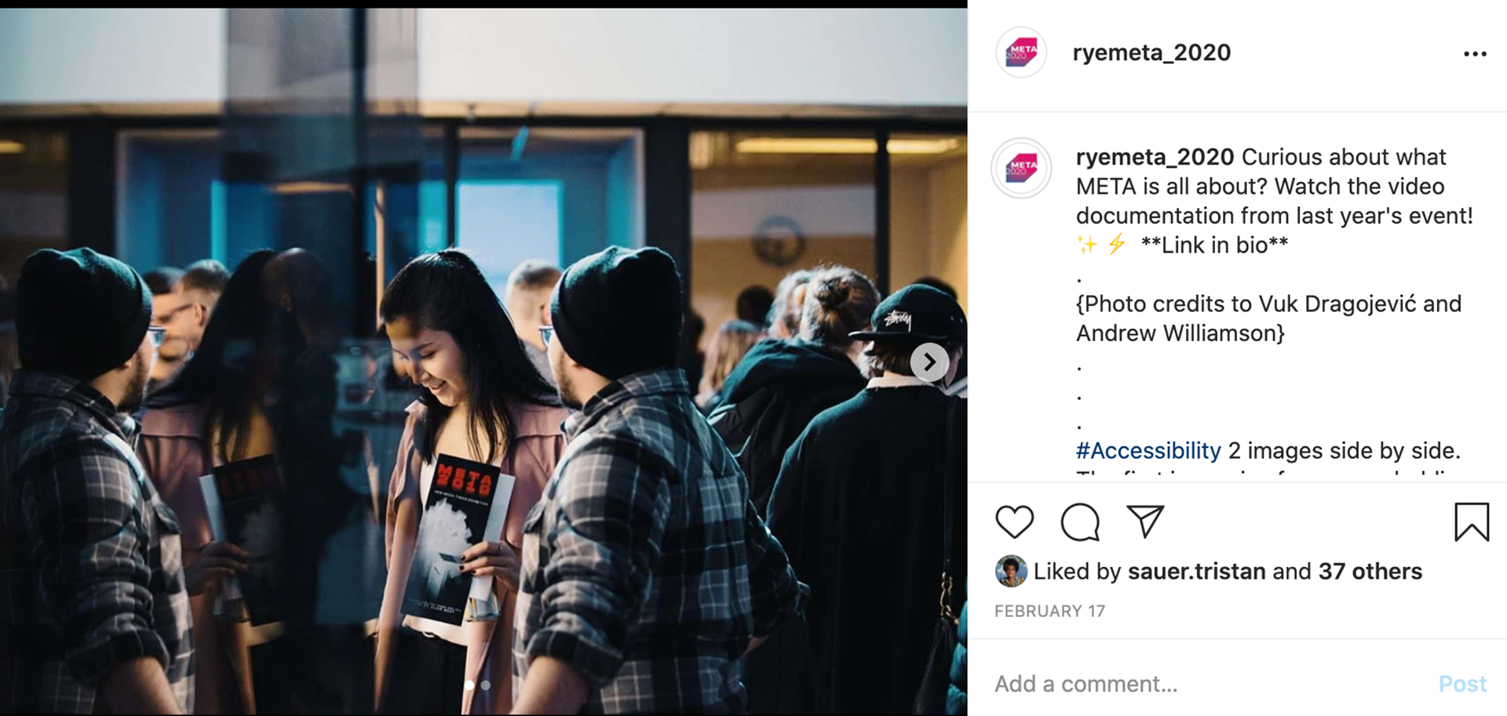
Task: Focus the Add a comment field
Action: click(1209, 684)
